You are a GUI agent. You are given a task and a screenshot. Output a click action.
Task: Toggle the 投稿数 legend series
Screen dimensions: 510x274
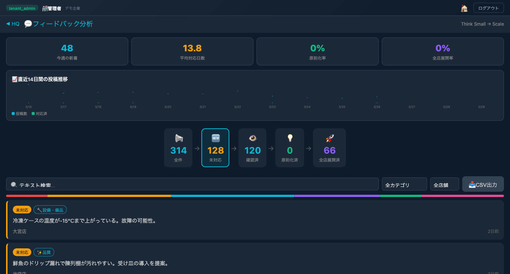click(19, 113)
